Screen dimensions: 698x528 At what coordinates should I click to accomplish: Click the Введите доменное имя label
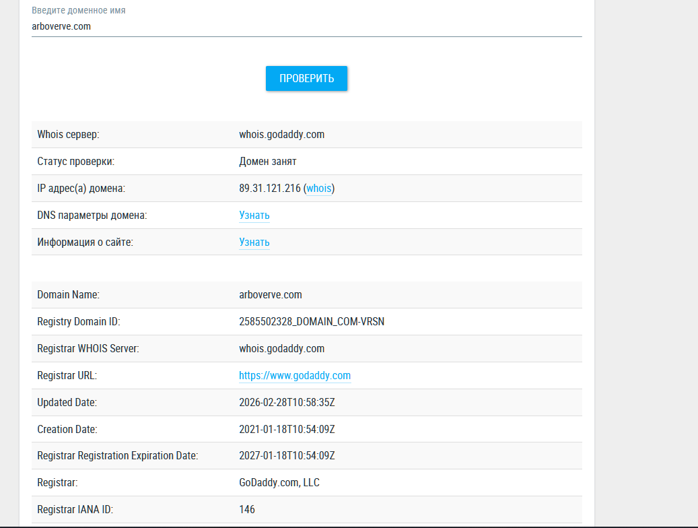78,10
